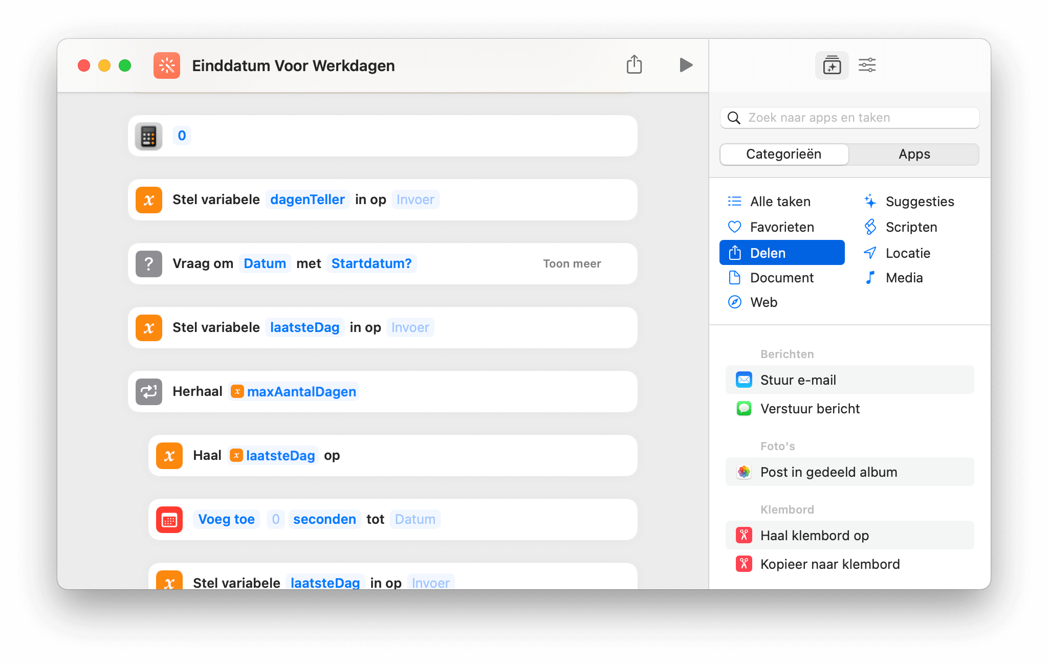Screen dimensions: 1048x665
Task: Change the Voeg toe operation token
Action: (226, 519)
